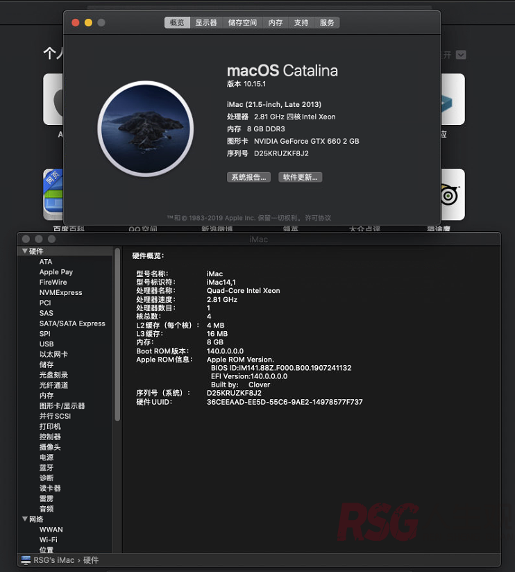
Task: Select Wi-Fi under 网络
Action: click(48, 539)
